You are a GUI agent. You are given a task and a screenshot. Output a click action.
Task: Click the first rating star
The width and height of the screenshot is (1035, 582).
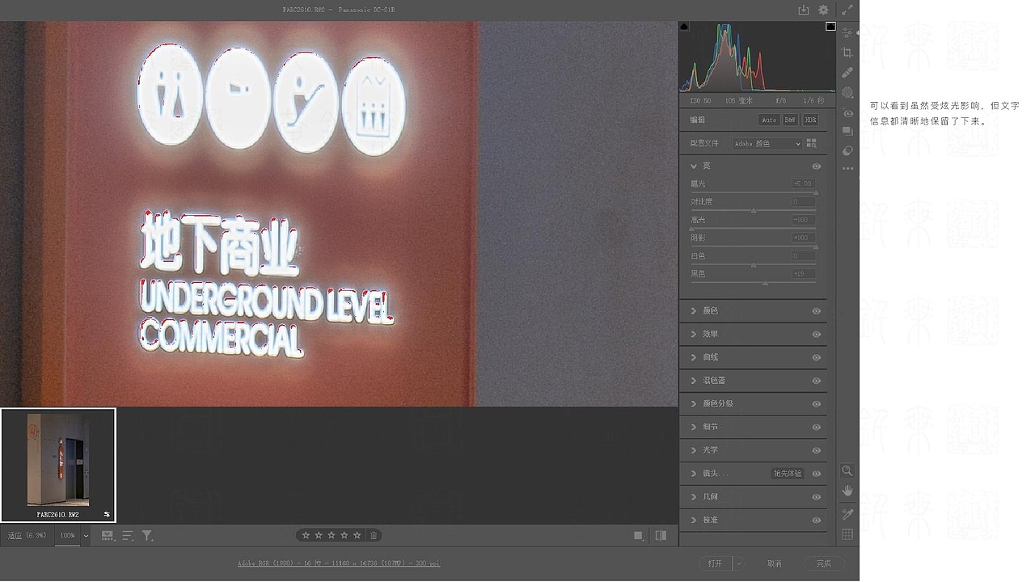tap(306, 535)
